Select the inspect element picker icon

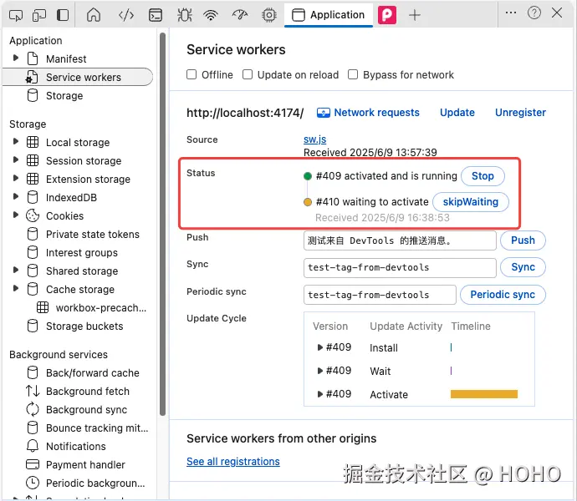(16, 15)
